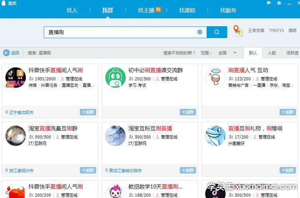Open the 找人 tab

tap(72, 10)
